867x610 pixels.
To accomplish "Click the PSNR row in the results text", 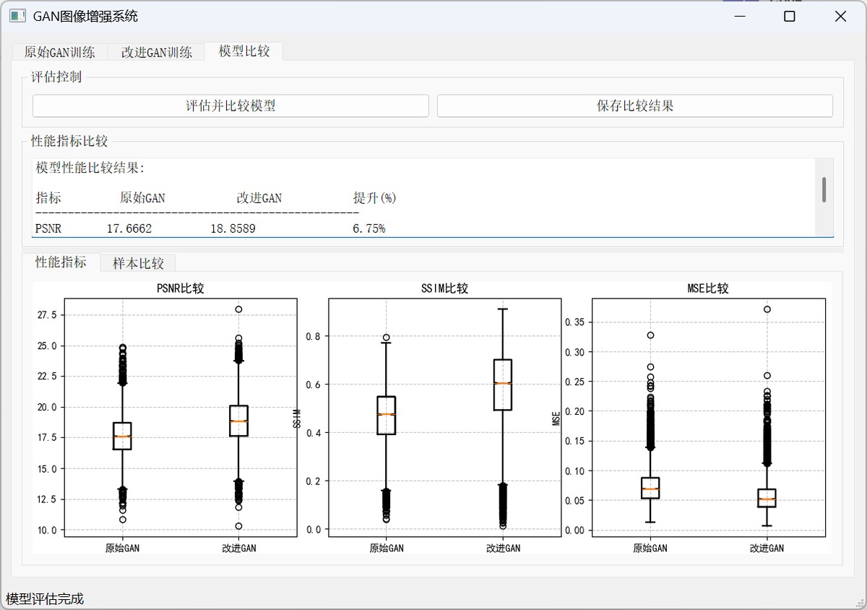I will 210,228.
